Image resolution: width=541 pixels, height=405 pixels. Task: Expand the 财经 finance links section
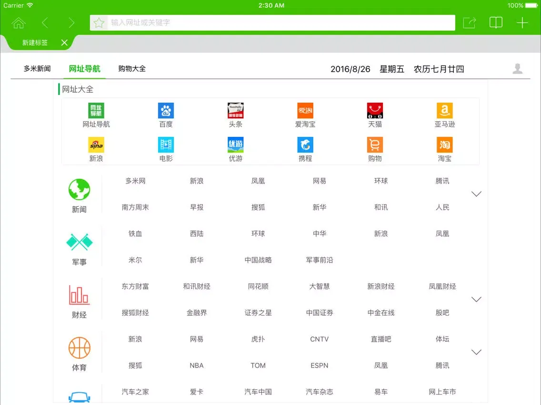476,299
